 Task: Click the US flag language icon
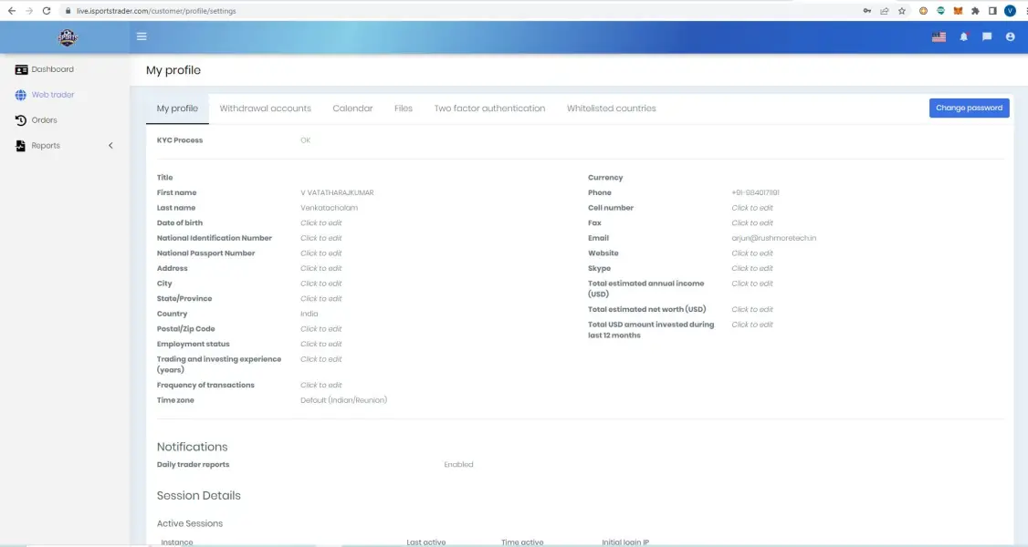pyautogui.click(x=939, y=37)
